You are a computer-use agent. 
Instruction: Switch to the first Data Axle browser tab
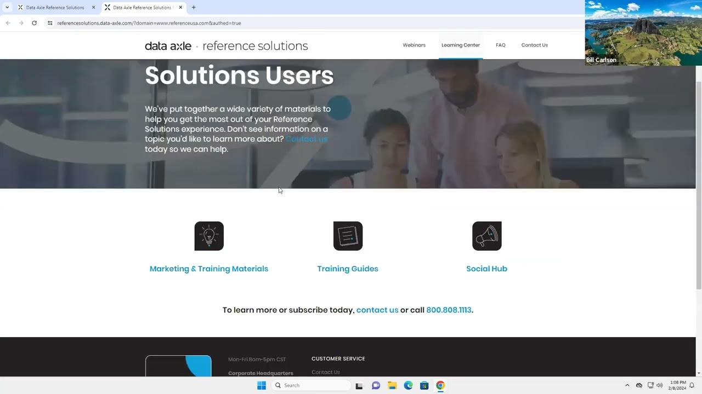[x=56, y=8]
